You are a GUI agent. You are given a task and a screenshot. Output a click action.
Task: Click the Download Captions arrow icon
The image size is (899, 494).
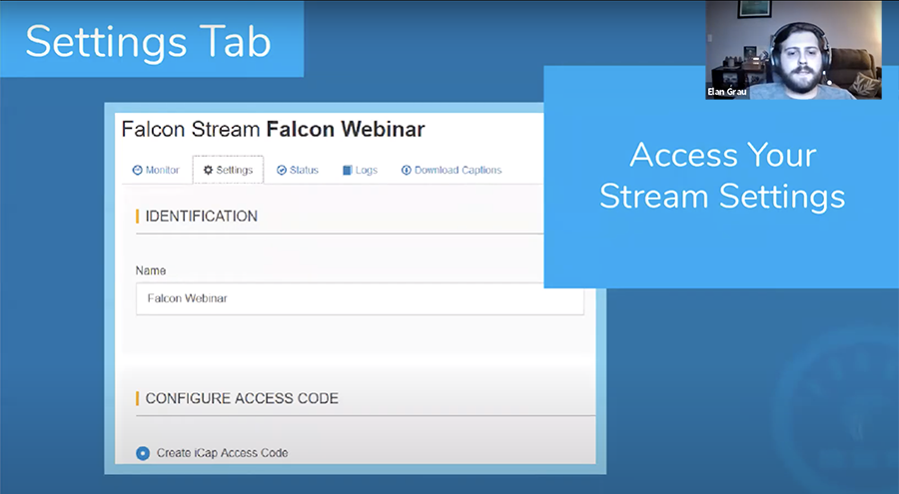pyautogui.click(x=407, y=171)
